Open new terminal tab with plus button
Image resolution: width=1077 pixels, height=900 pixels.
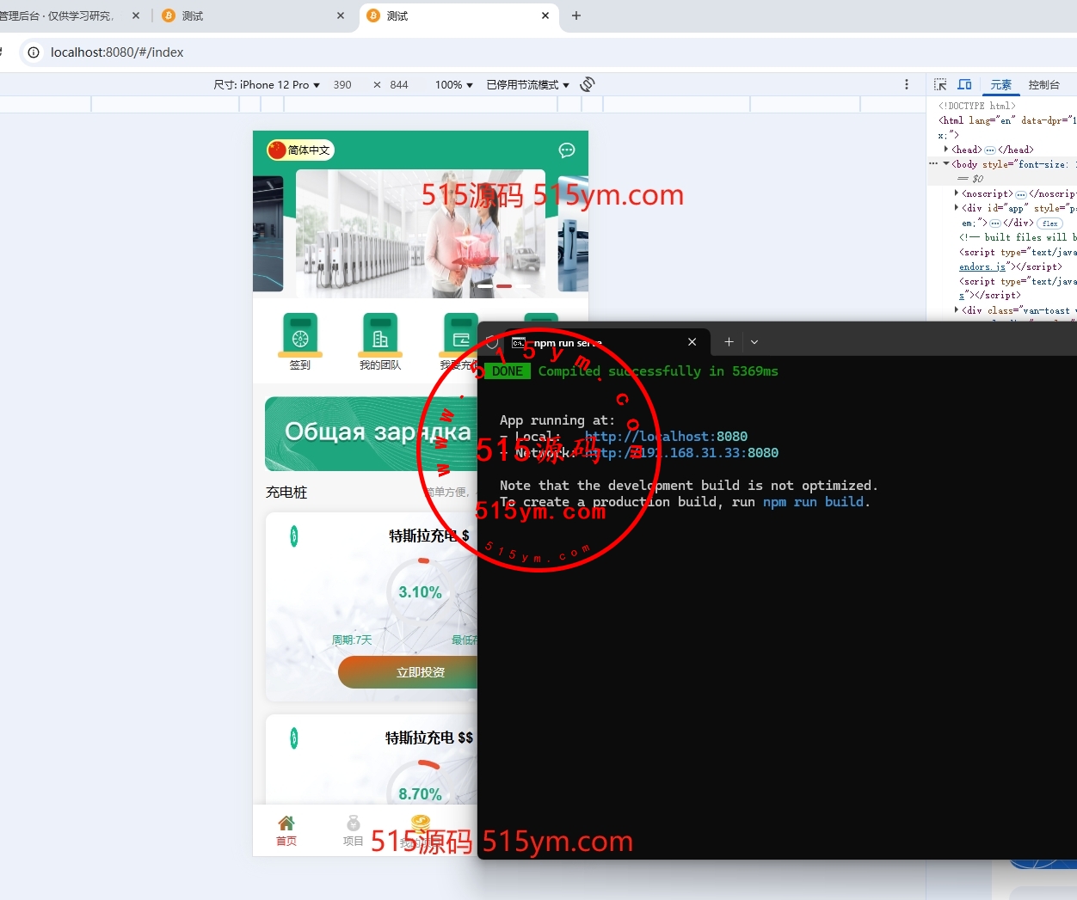pyautogui.click(x=729, y=342)
